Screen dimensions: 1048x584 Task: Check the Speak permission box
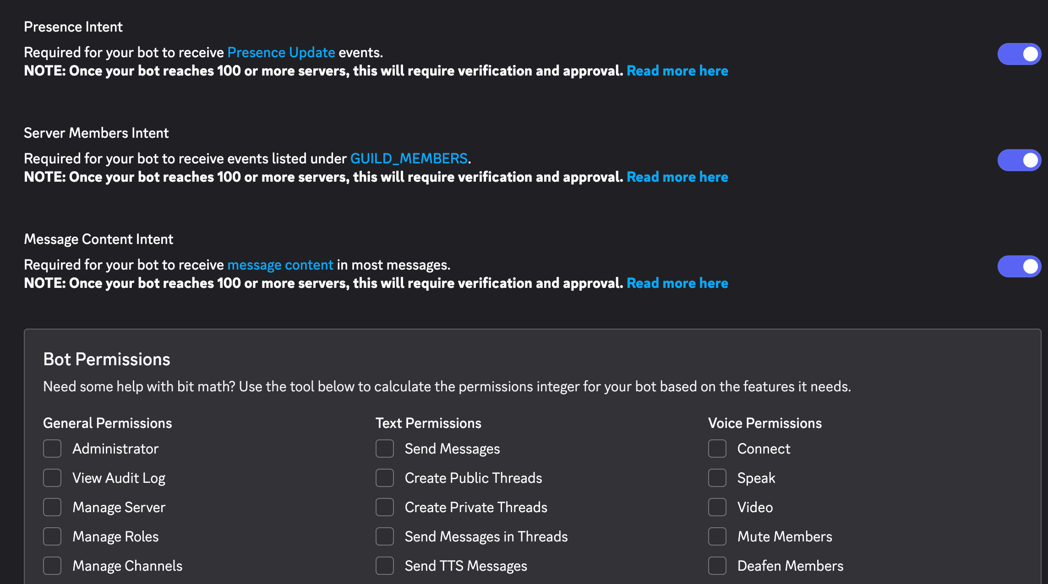coord(717,478)
